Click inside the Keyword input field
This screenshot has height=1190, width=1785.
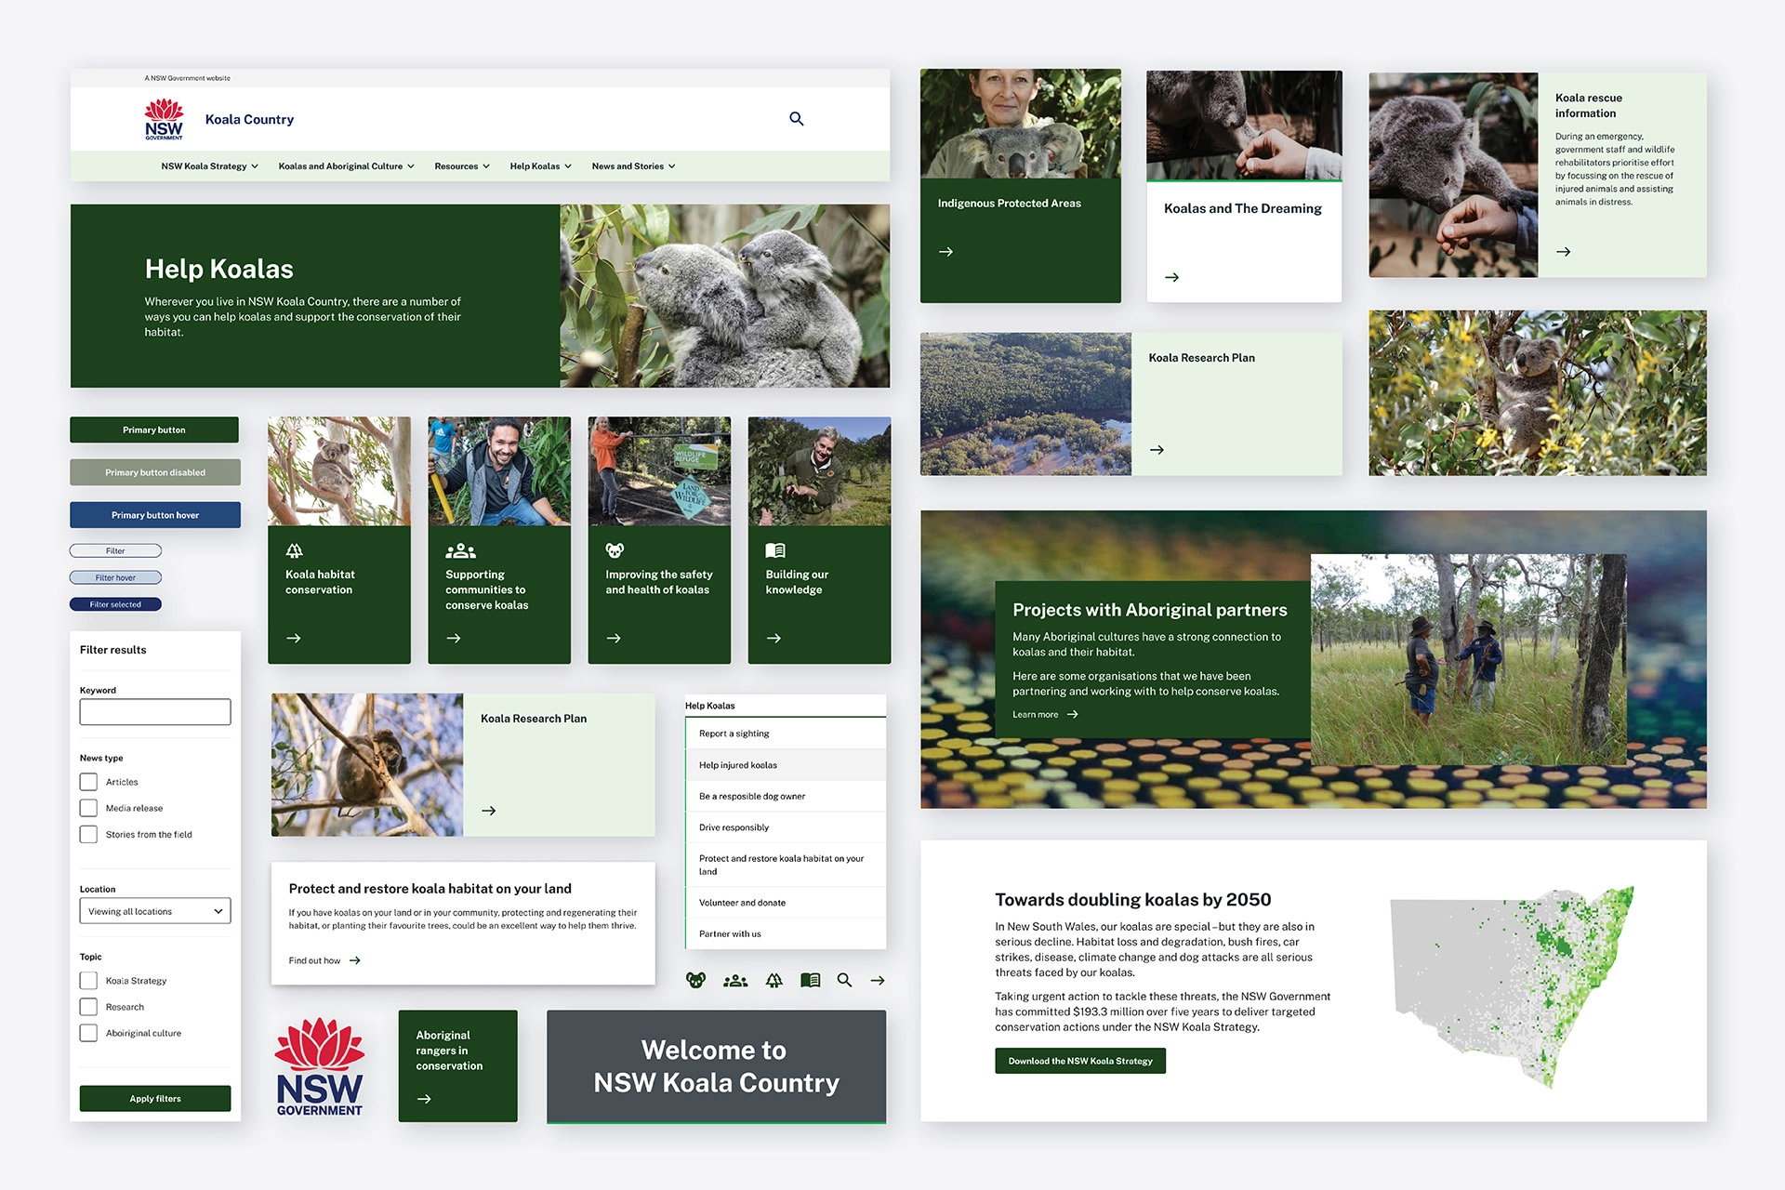pyautogui.click(x=154, y=711)
